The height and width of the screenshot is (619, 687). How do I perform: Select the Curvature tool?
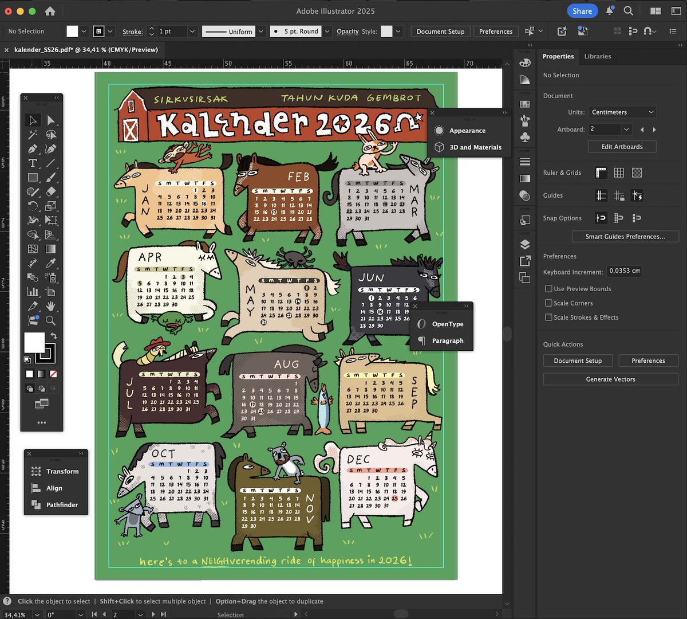pyautogui.click(x=51, y=149)
